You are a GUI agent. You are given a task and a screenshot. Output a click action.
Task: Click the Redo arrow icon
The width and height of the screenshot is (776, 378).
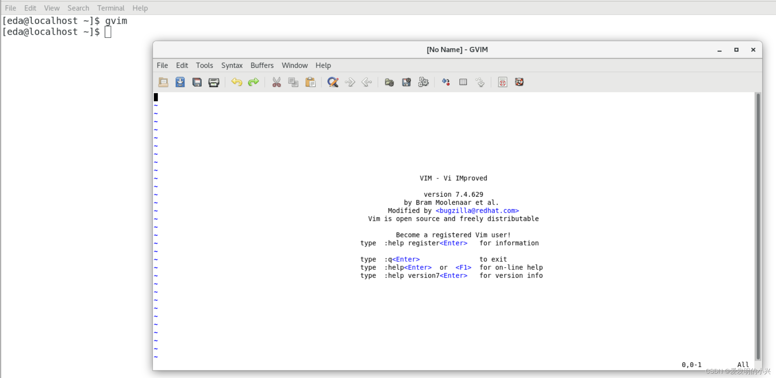coord(253,82)
